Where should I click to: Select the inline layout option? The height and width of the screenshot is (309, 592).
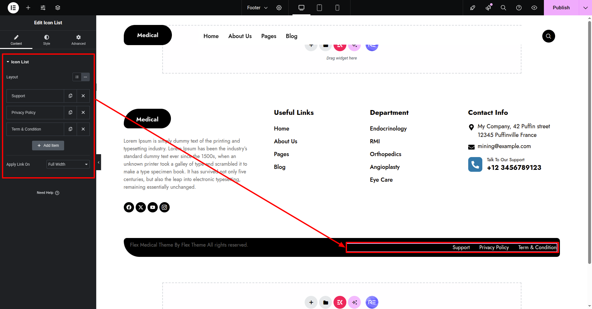[85, 77]
